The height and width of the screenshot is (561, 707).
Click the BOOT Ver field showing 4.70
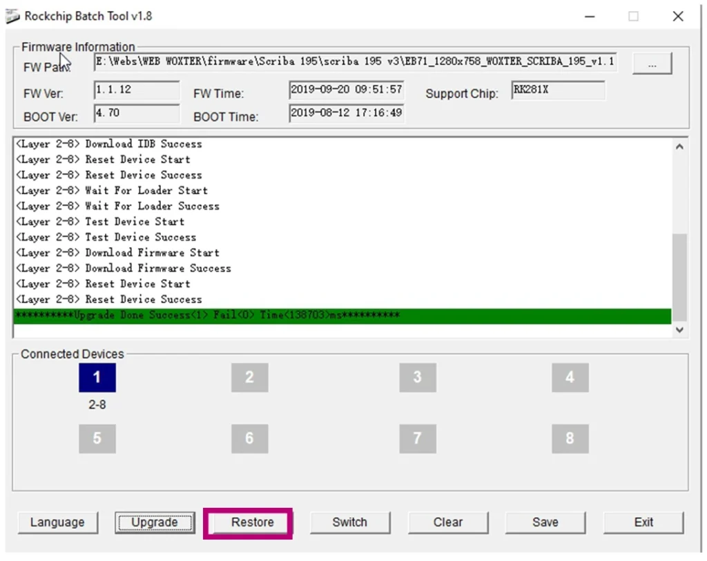[137, 114]
